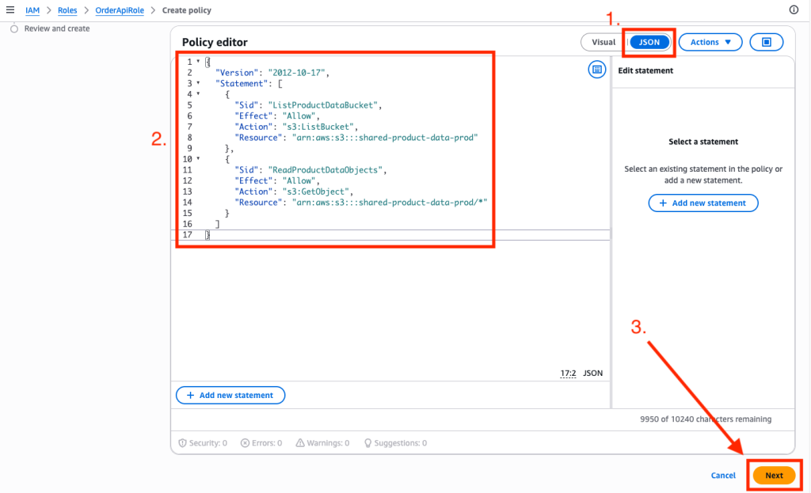The image size is (811, 493).
Task: Click the "Action": "s3:ListBucket" line
Action: tap(296, 127)
